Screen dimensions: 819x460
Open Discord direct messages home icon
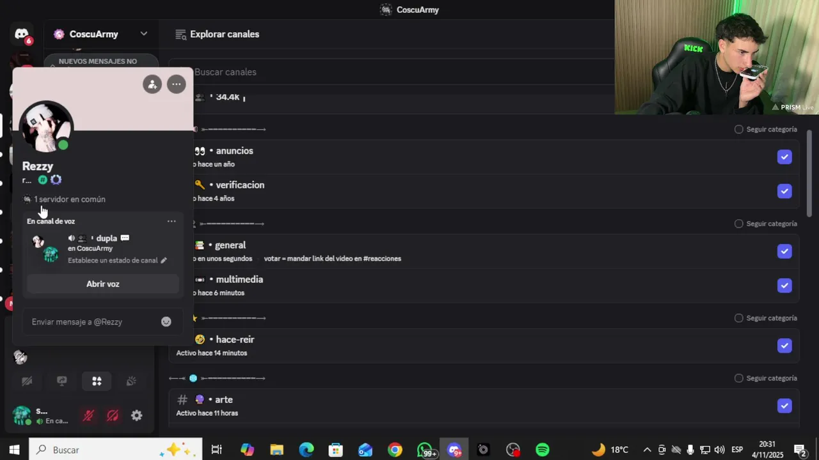[x=22, y=34]
